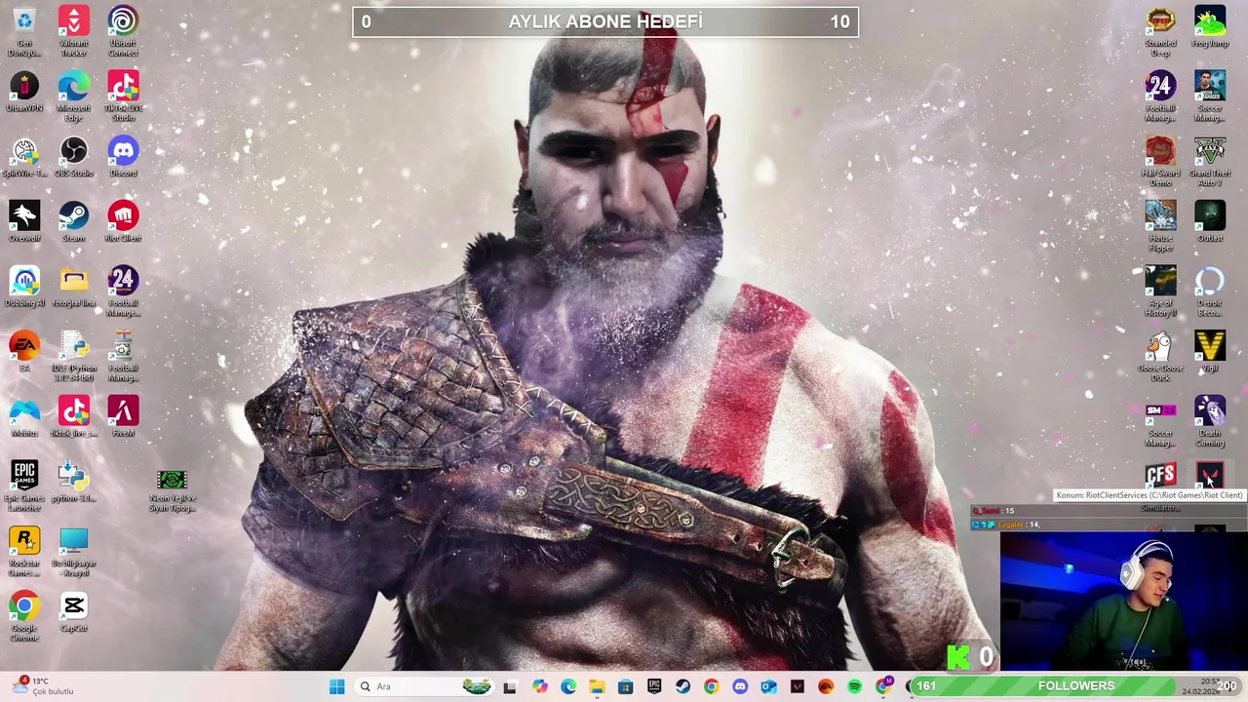The width and height of the screenshot is (1248, 702).
Task: Open Vigil desktop shortcut
Action: tap(1210, 352)
